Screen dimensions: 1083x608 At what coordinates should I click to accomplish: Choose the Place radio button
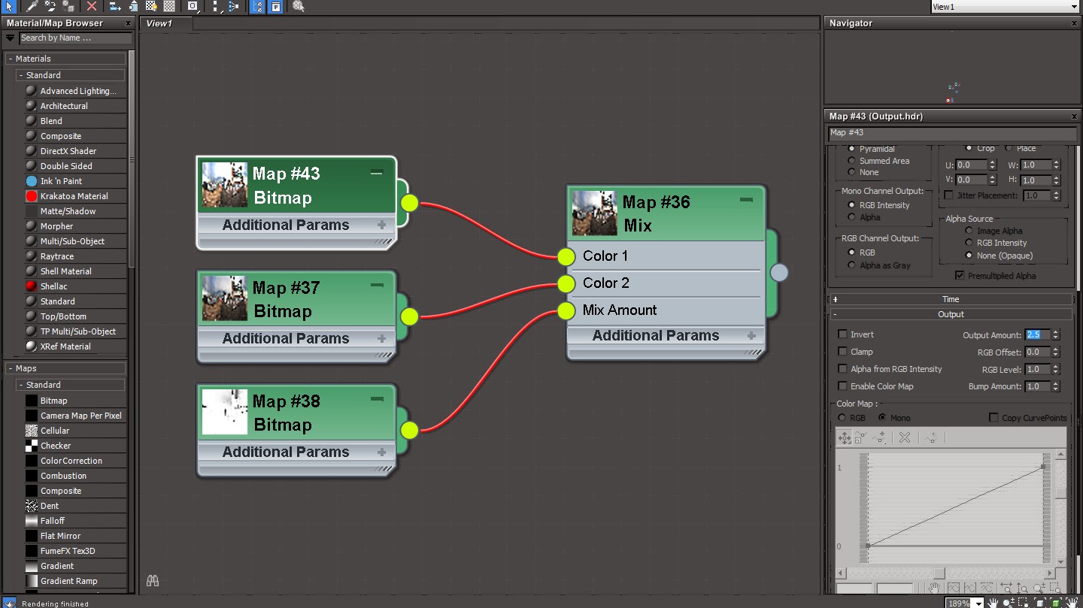click(x=1009, y=148)
